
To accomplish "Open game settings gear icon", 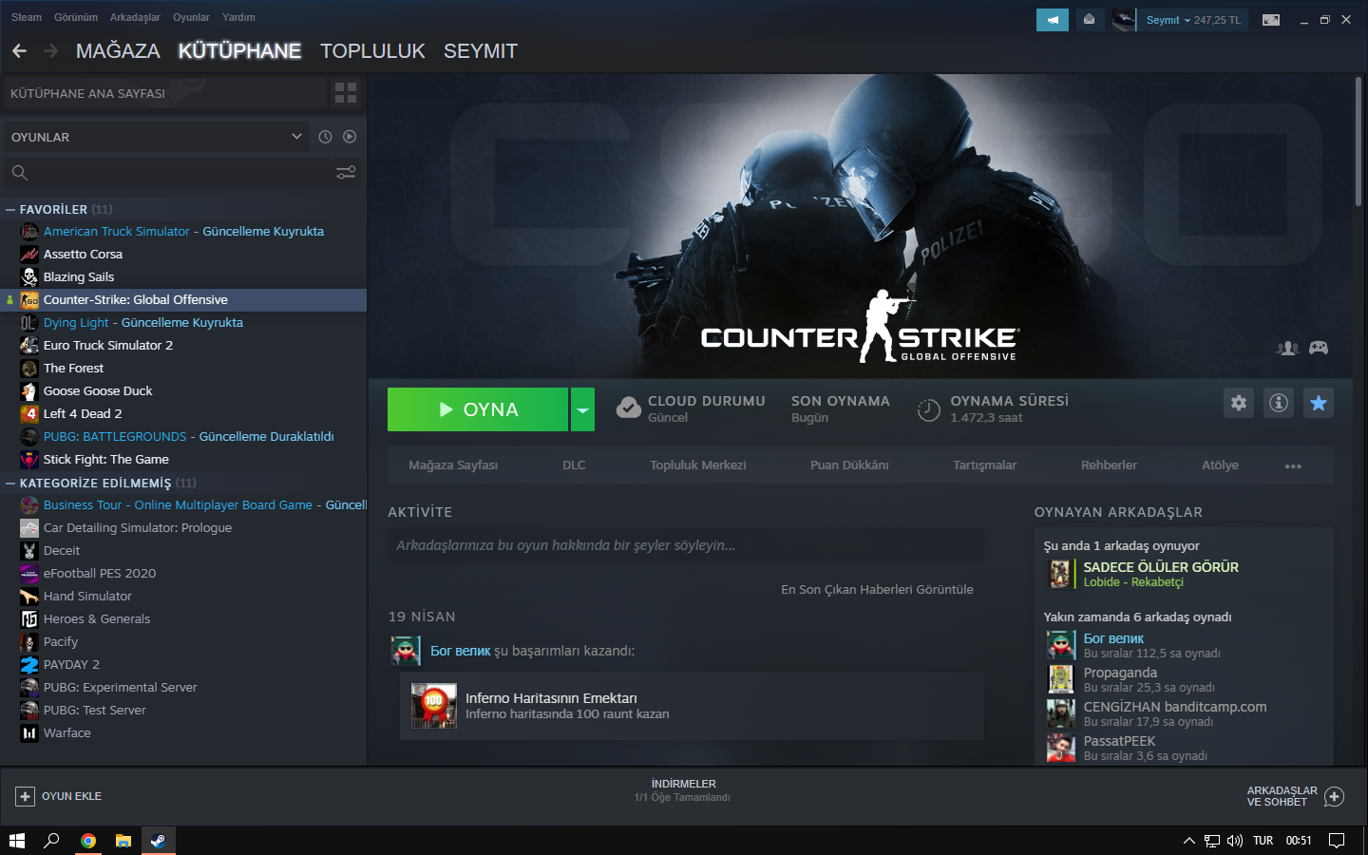I will [1239, 403].
